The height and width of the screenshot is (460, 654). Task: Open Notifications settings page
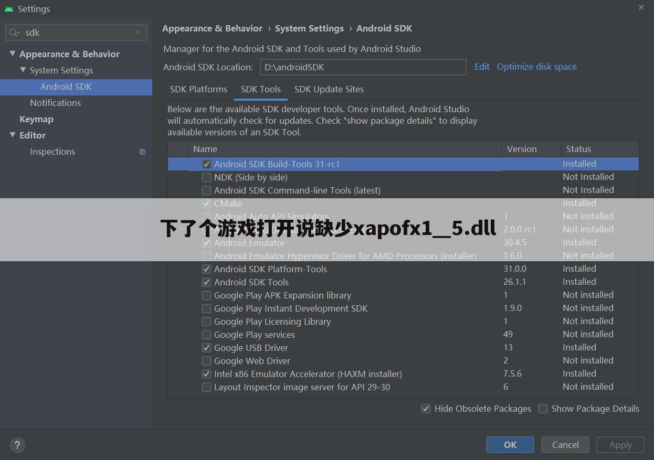coord(55,103)
